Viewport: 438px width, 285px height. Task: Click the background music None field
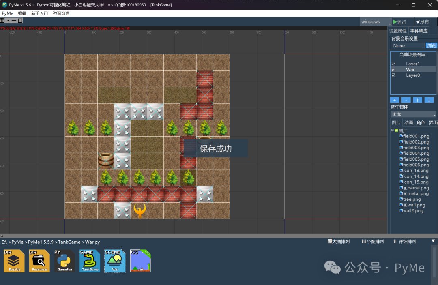click(408, 45)
